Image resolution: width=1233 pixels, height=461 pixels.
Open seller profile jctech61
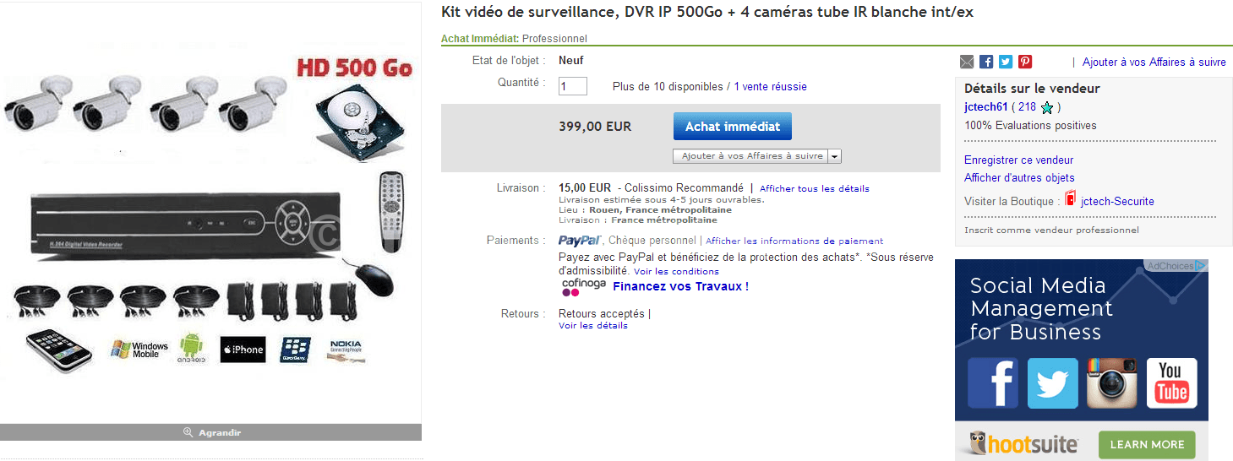[x=986, y=106]
